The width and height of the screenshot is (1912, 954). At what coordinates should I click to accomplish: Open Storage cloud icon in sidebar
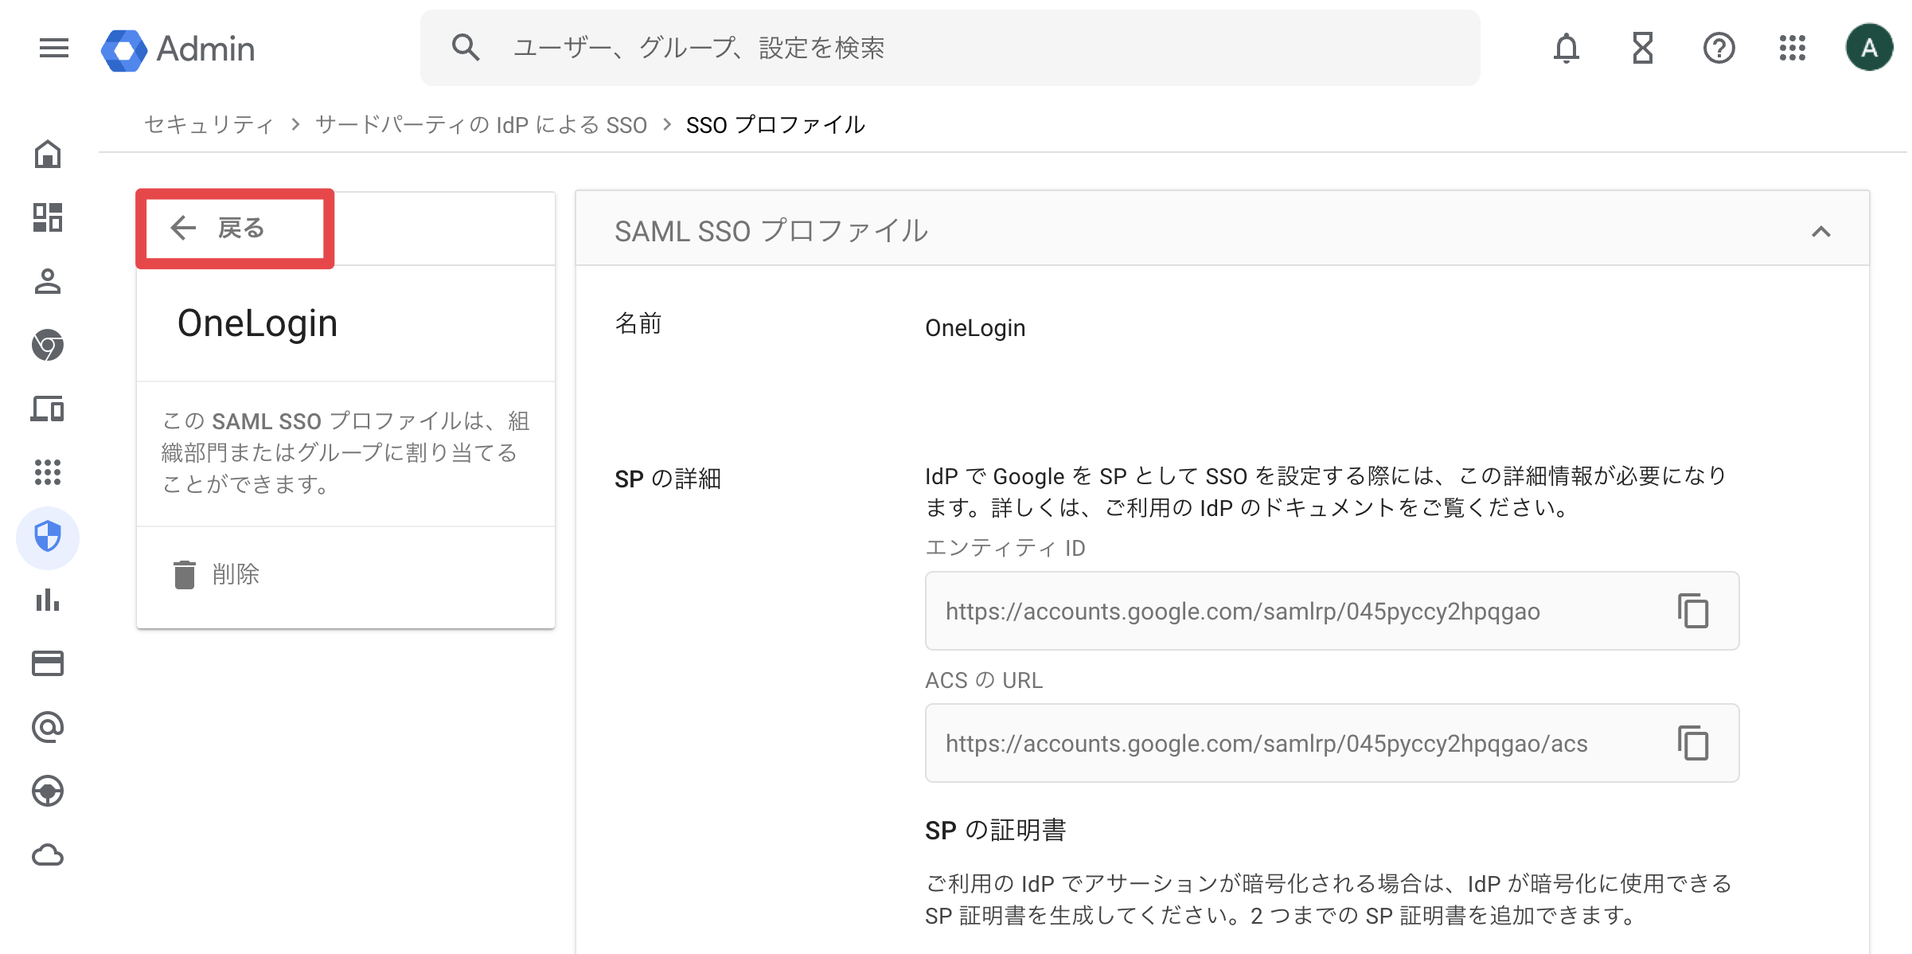(48, 855)
